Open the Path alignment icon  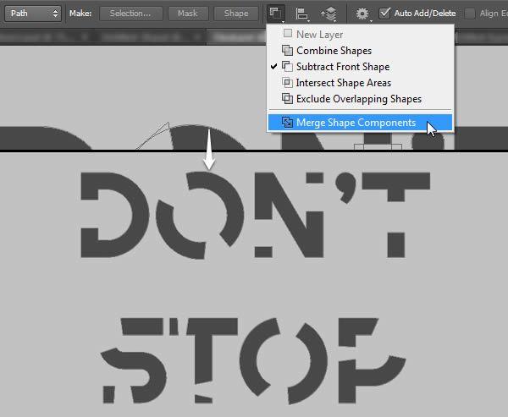(x=302, y=14)
